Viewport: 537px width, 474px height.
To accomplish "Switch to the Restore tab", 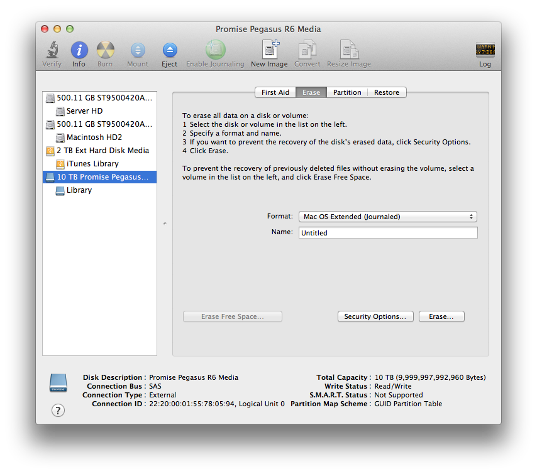I will [387, 92].
